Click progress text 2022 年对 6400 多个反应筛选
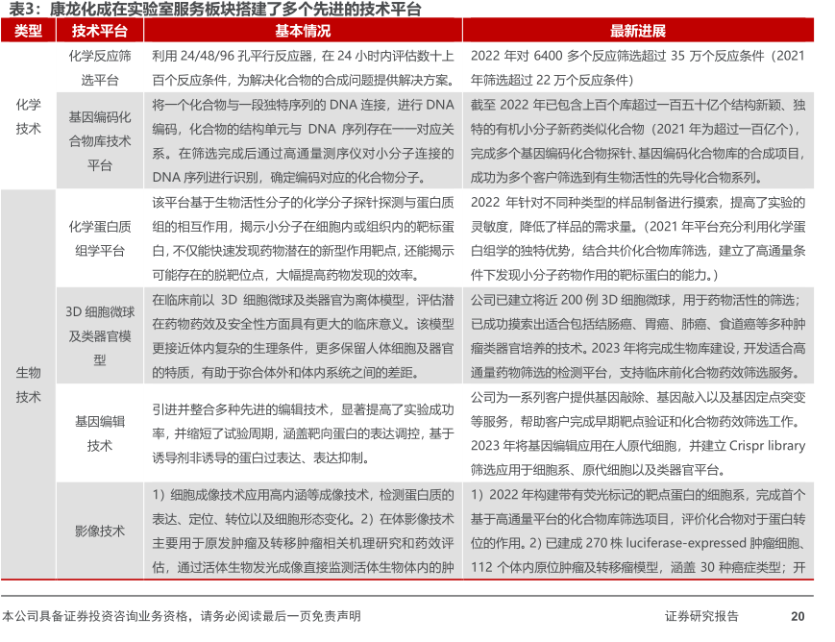Viewport: 835px width, 642px height. (x=638, y=67)
